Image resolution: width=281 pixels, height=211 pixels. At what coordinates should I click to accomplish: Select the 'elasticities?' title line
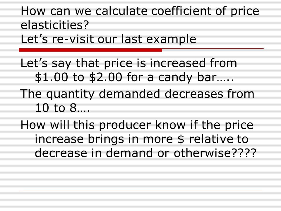pos(55,25)
